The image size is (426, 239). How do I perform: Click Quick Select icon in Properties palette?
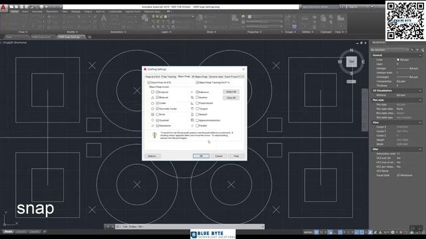tap(423, 50)
